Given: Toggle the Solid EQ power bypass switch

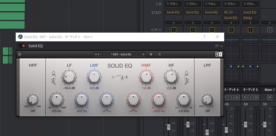Looking at the screenshot, I should pyautogui.click(x=22, y=46).
